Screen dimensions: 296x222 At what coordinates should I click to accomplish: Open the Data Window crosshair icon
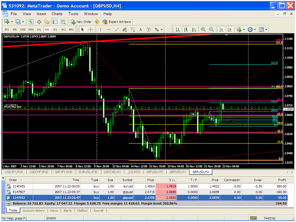[x=39, y=22]
